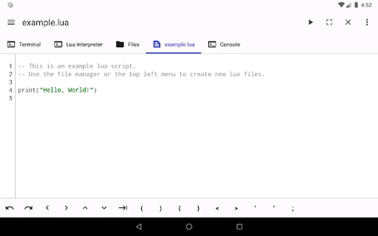The width and height of the screenshot is (378, 236).
Task: Run the script with the play button
Action: 311,22
